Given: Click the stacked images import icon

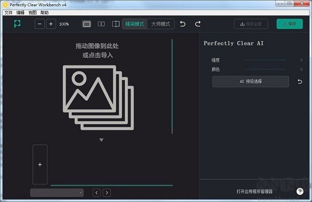Looking at the screenshot, I should [98, 98].
